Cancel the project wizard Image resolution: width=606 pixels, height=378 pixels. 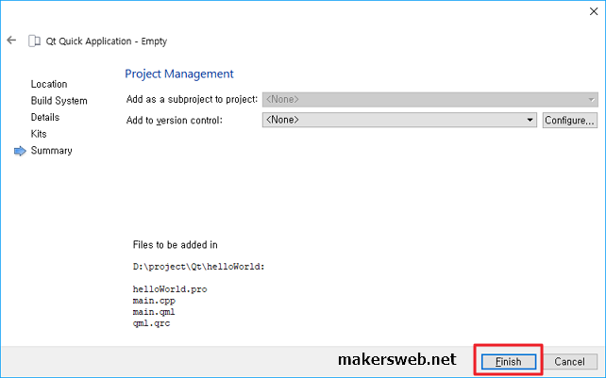click(569, 361)
